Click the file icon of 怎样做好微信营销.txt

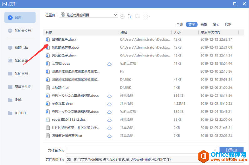[x=48, y=136]
